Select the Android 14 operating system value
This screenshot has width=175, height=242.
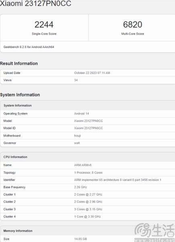point(81,114)
